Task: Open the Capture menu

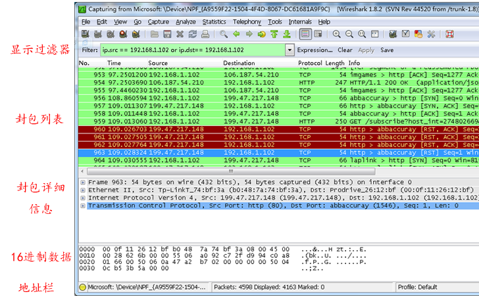Action: tap(158, 22)
